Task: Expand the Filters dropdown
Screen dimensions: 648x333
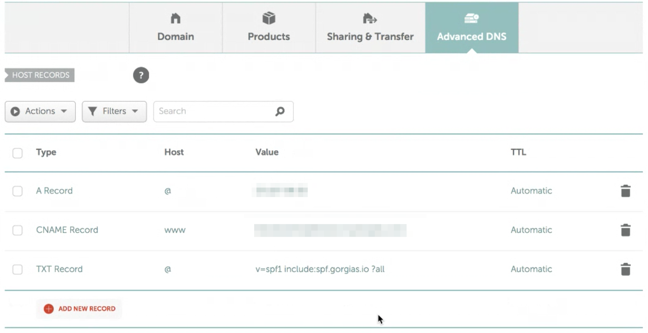Action: pyautogui.click(x=114, y=111)
